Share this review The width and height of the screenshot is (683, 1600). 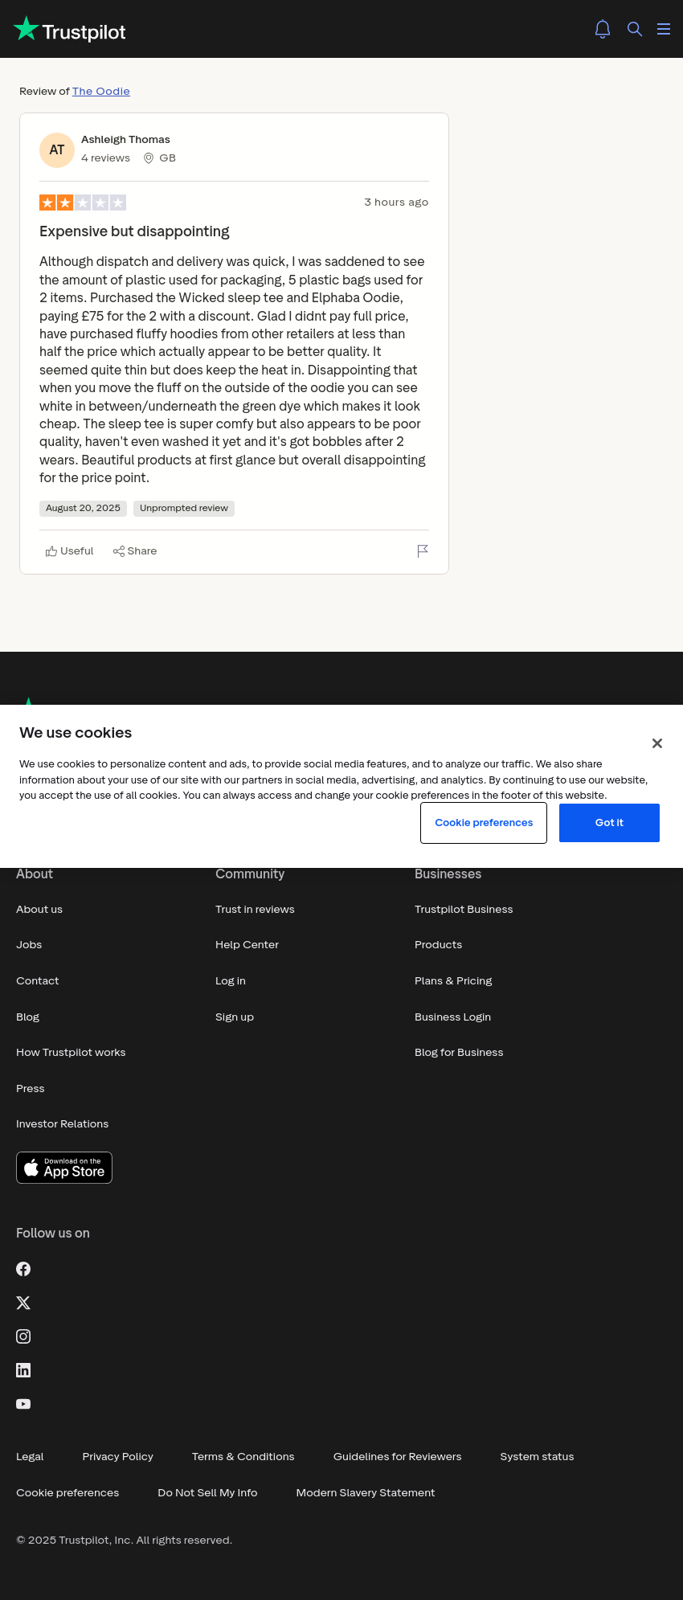pos(135,551)
